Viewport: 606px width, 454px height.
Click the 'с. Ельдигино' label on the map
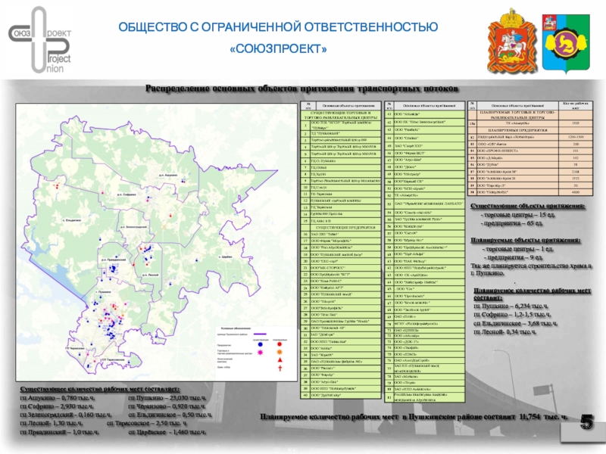tap(72, 220)
